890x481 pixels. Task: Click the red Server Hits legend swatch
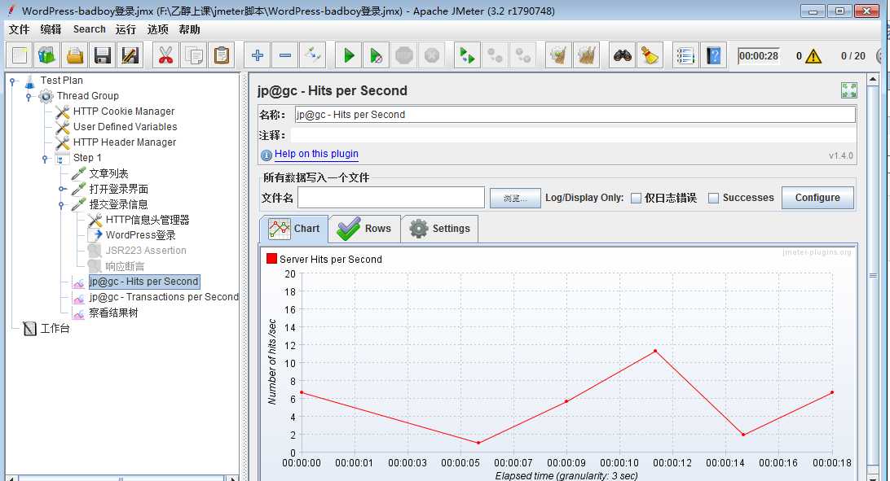tap(271, 259)
